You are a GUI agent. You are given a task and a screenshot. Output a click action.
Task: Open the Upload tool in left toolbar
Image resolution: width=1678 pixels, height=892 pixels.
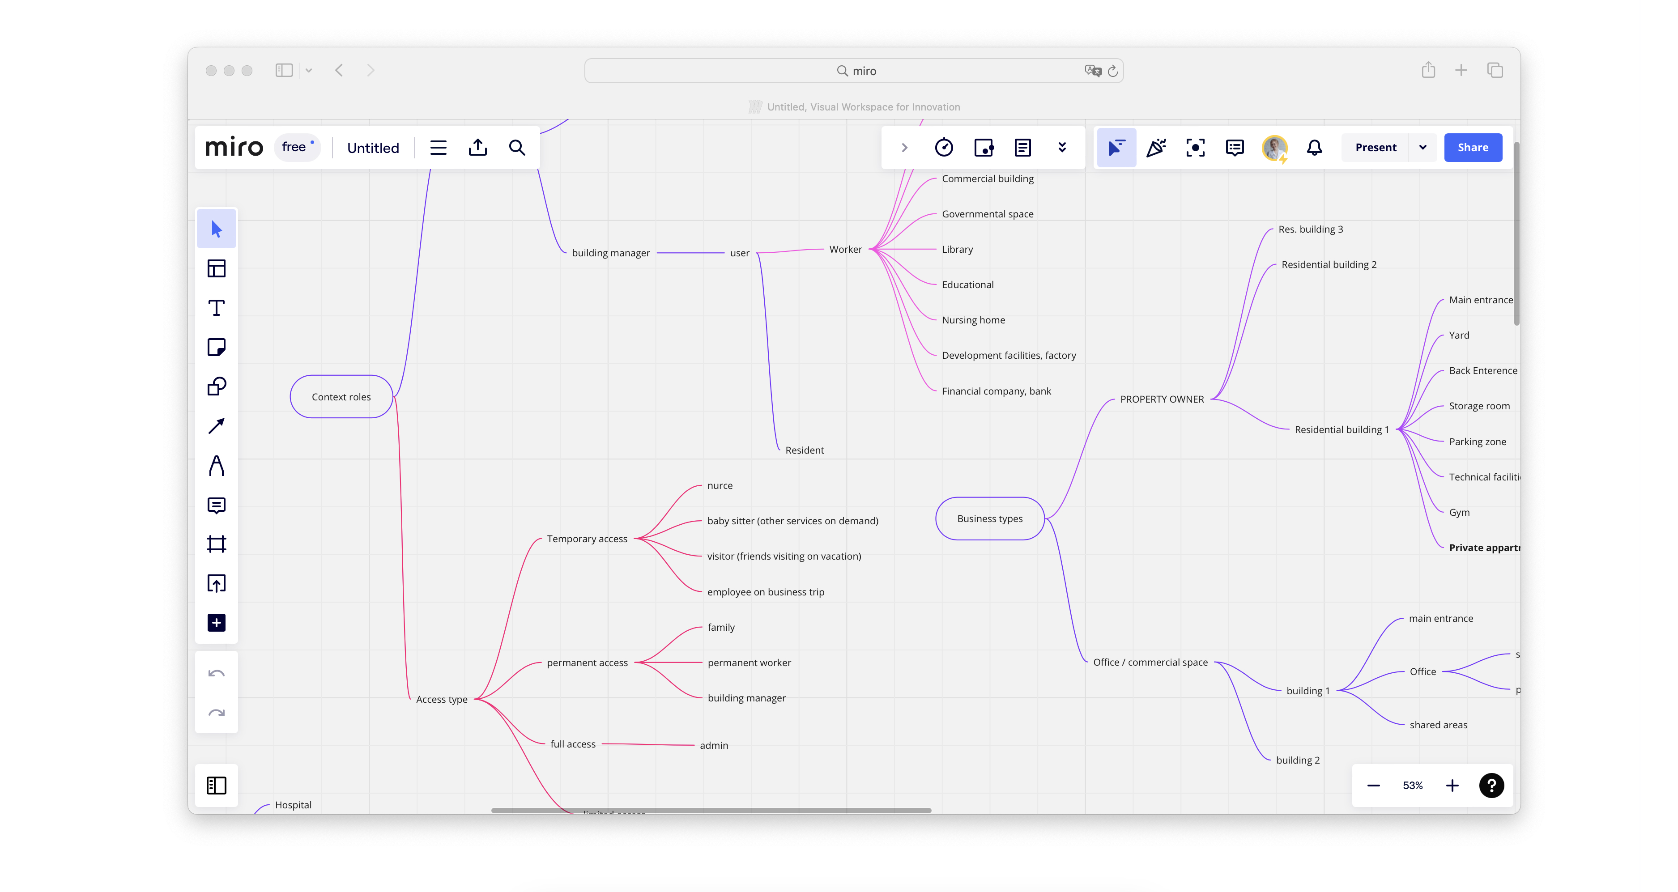pos(216,583)
